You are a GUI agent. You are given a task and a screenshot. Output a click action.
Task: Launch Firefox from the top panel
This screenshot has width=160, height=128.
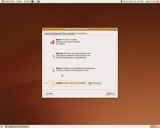(32, 1)
